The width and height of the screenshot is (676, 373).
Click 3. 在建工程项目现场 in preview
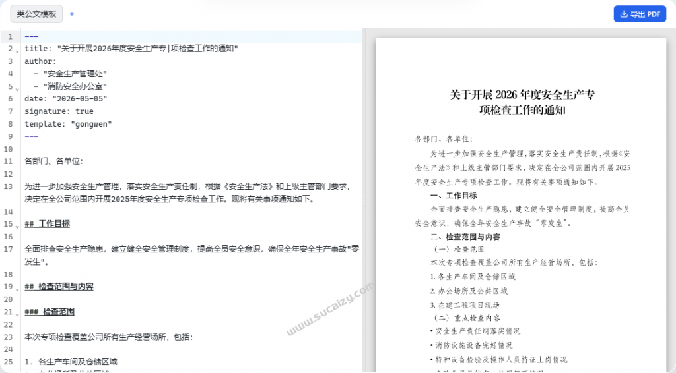[x=465, y=305]
